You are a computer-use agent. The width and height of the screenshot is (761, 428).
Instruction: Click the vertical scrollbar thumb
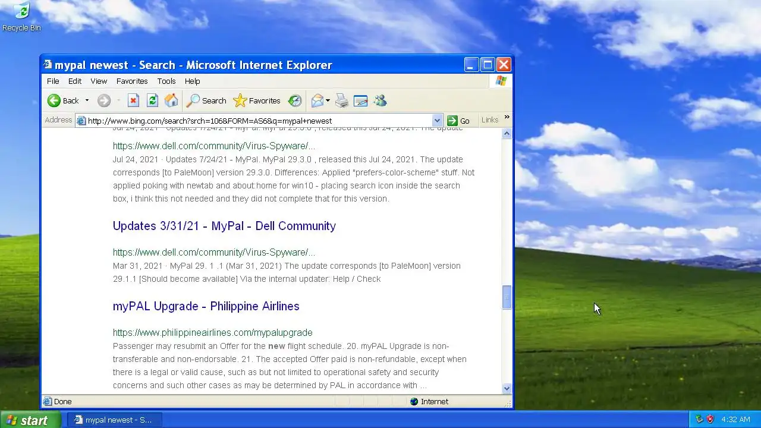click(x=507, y=297)
